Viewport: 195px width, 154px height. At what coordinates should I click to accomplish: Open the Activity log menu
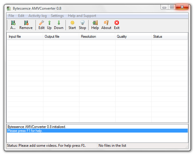pos(38,16)
